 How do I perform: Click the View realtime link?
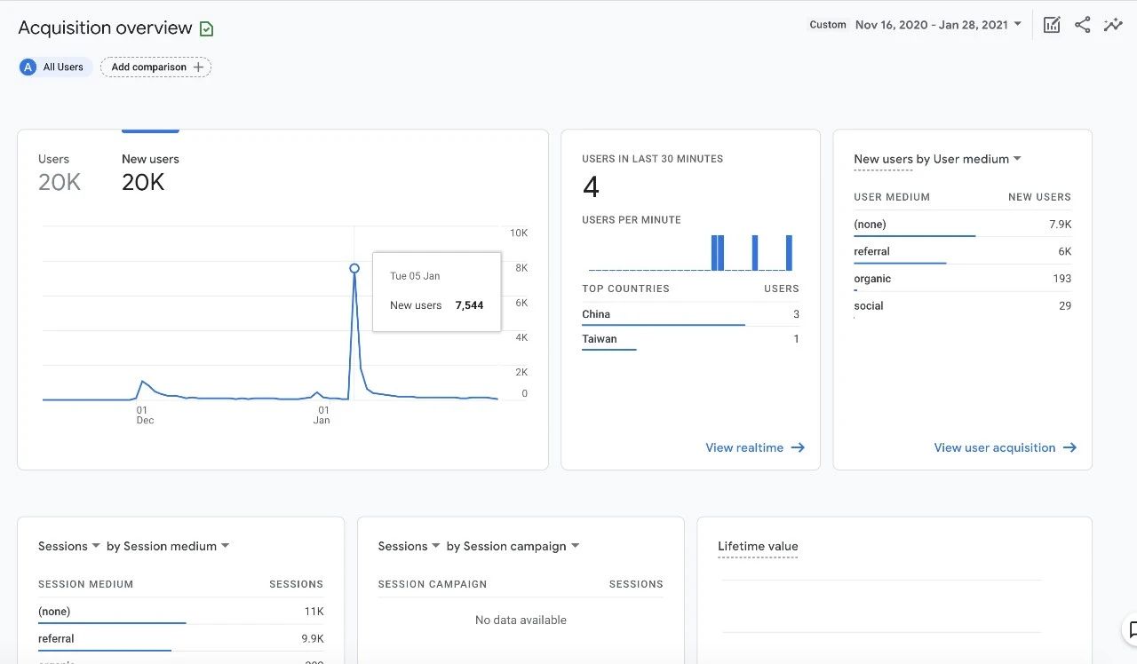click(744, 448)
